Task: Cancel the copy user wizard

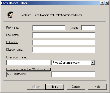Action: pyautogui.click(x=76, y=87)
